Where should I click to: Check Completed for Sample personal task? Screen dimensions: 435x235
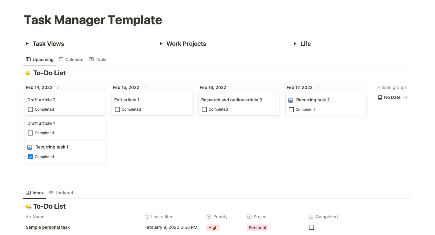[x=311, y=227]
